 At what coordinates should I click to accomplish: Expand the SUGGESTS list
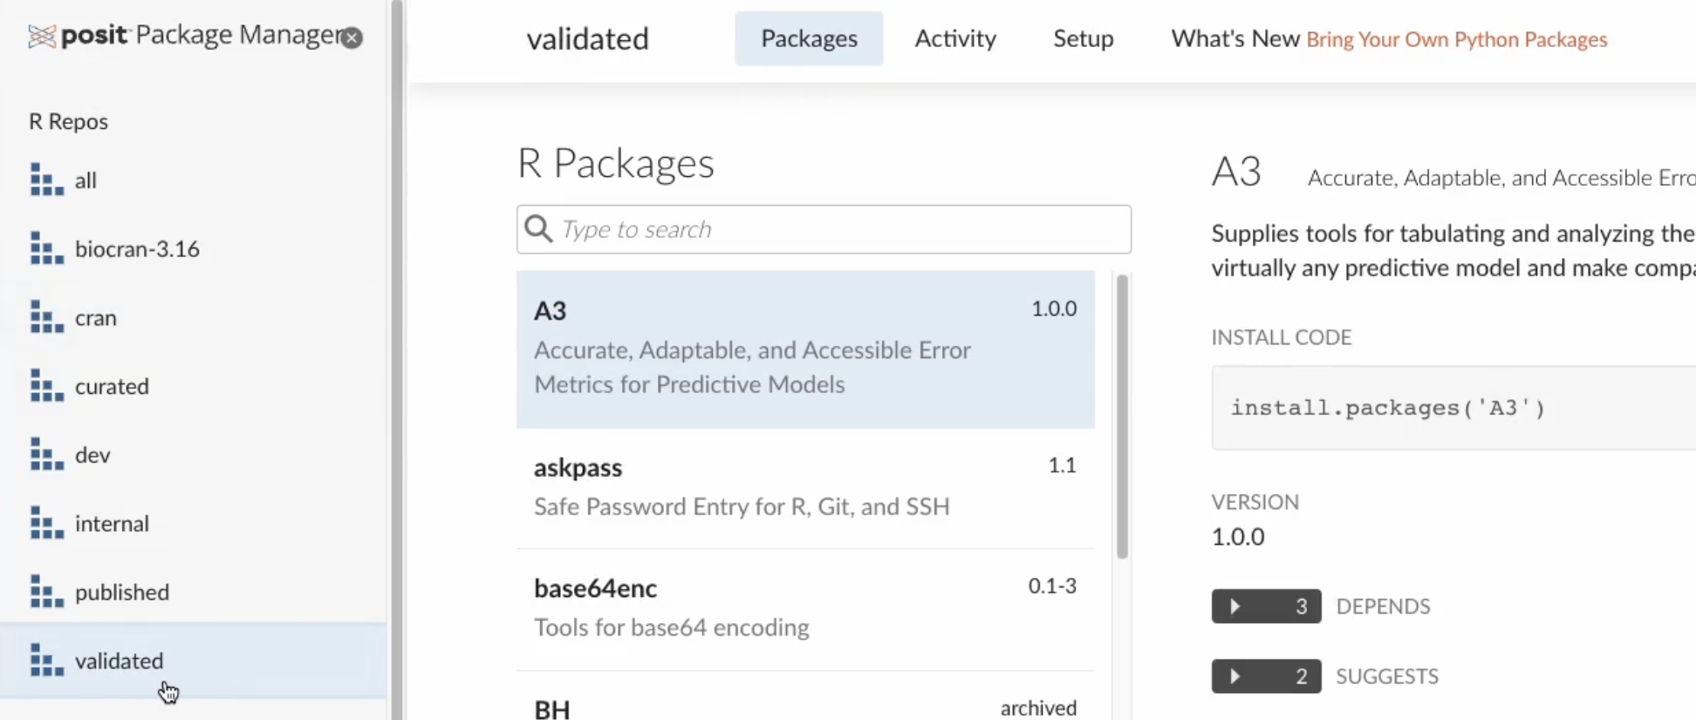pos(1265,676)
